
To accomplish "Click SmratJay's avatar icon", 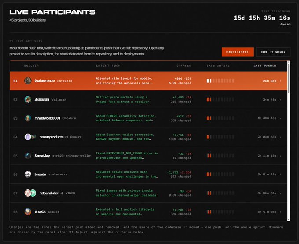I will [28, 156].
